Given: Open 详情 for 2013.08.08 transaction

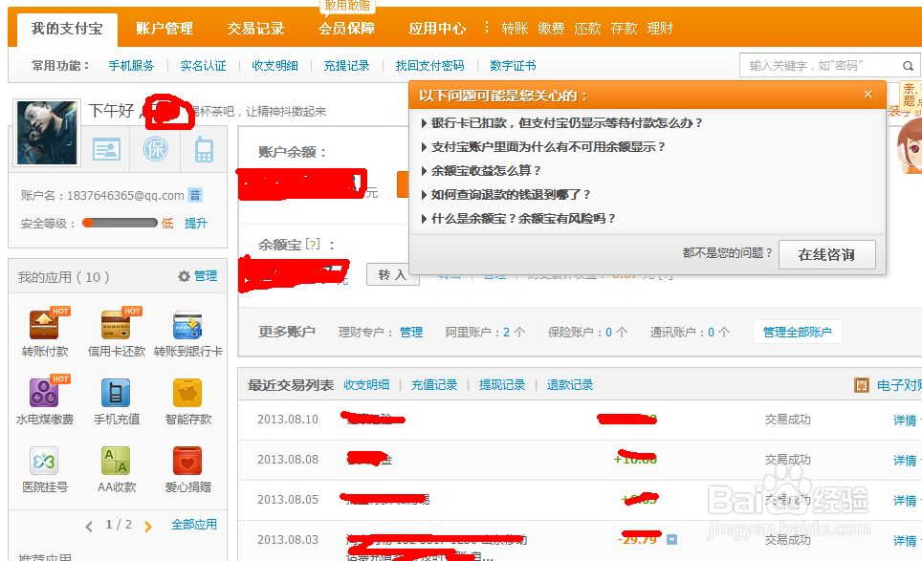Looking at the screenshot, I should click(905, 460).
